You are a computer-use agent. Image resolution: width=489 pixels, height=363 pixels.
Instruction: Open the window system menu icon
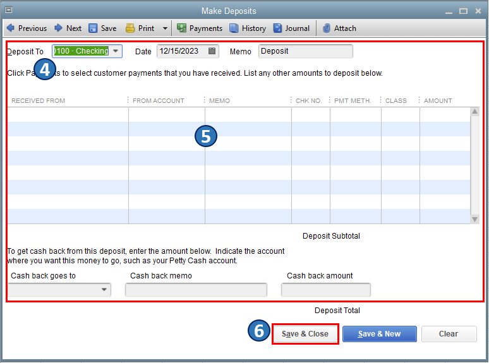point(9,10)
